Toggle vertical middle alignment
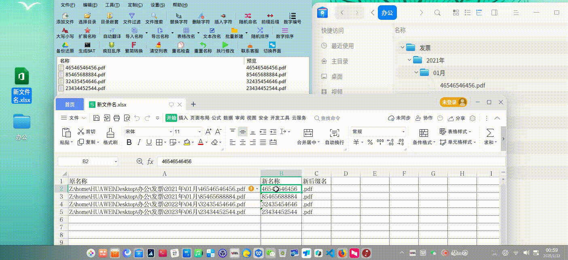568x260 pixels. coord(243,132)
